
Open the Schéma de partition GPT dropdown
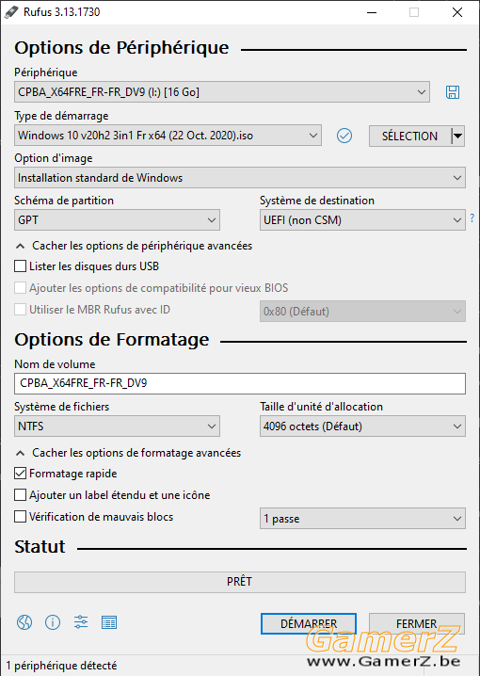[x=117, y=220]
